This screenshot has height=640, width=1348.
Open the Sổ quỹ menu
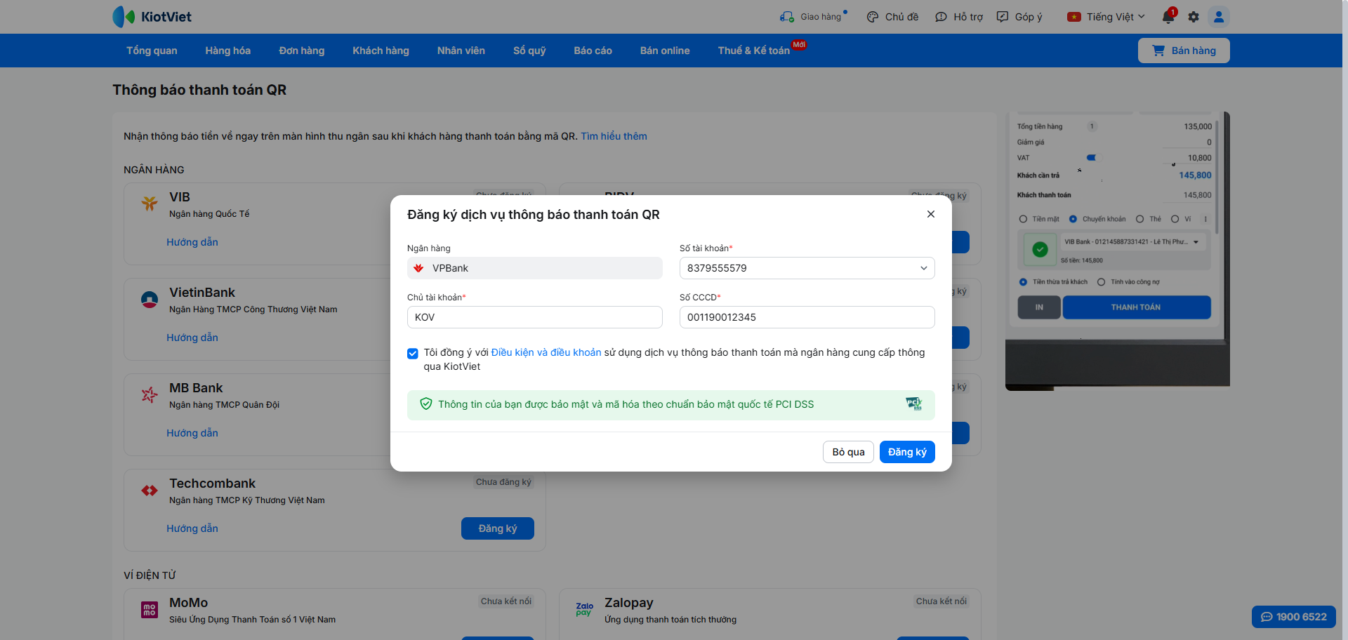[529, 51]
